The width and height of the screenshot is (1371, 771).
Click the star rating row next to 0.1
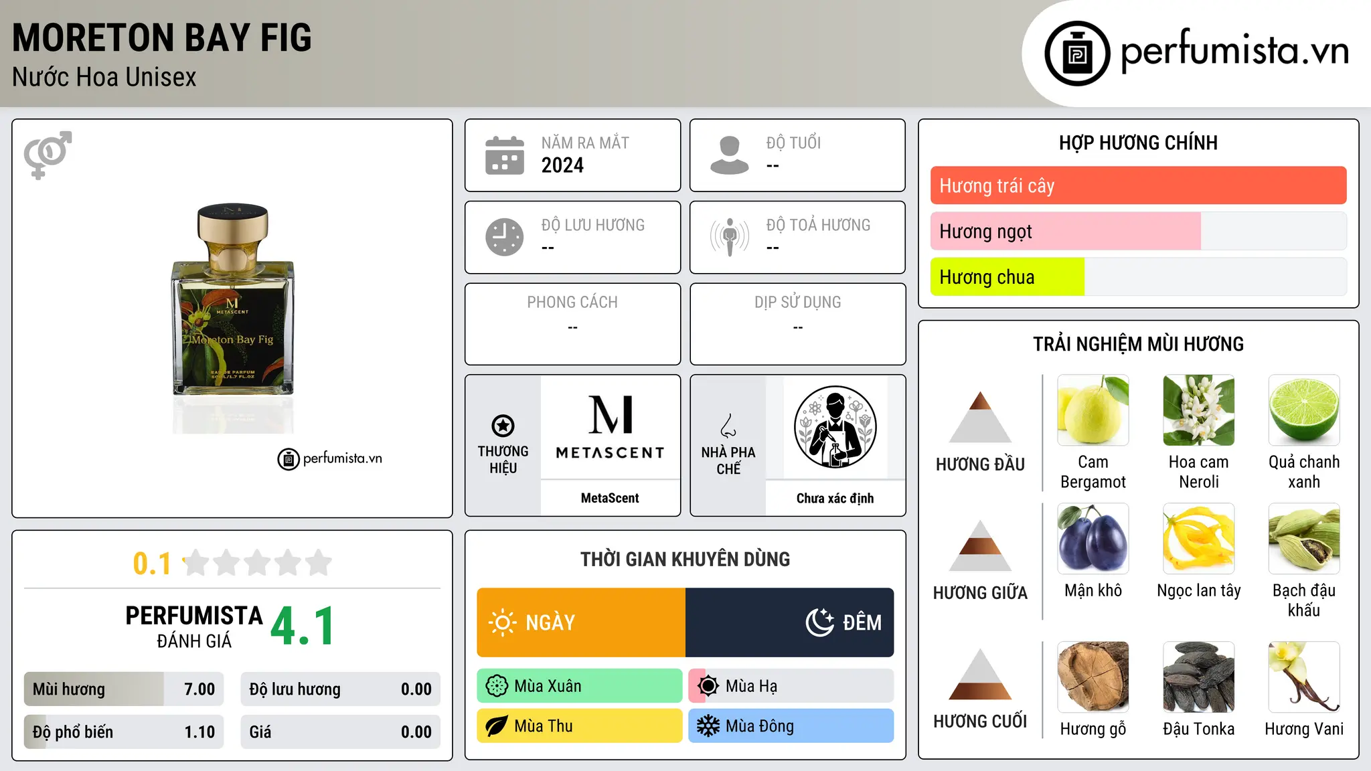coord(258,563)
